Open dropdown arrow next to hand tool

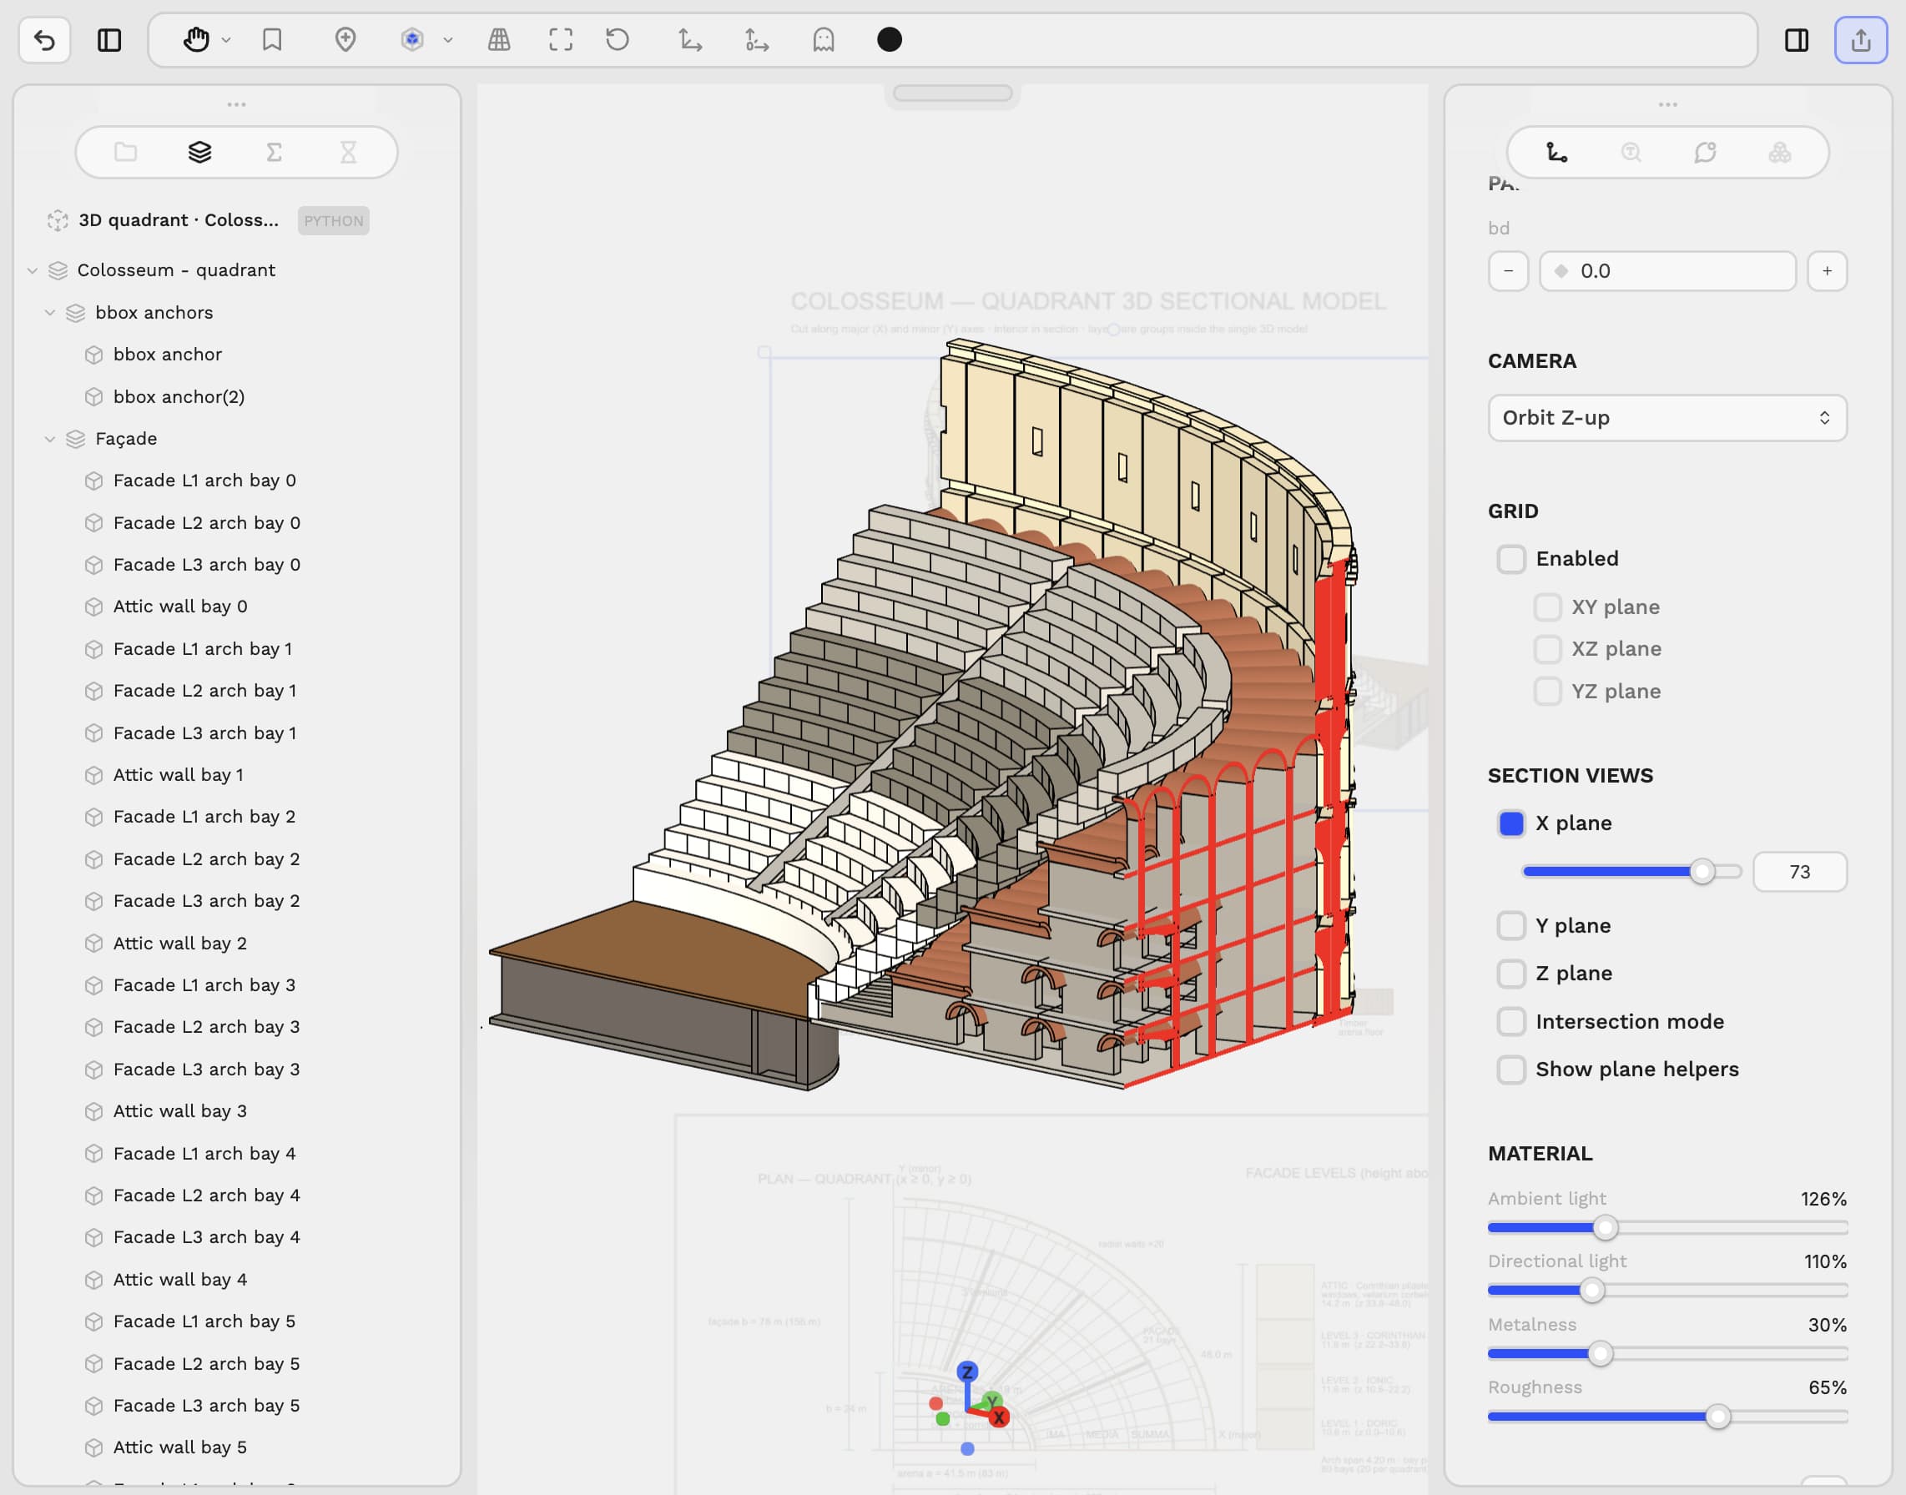click(226, 39)
